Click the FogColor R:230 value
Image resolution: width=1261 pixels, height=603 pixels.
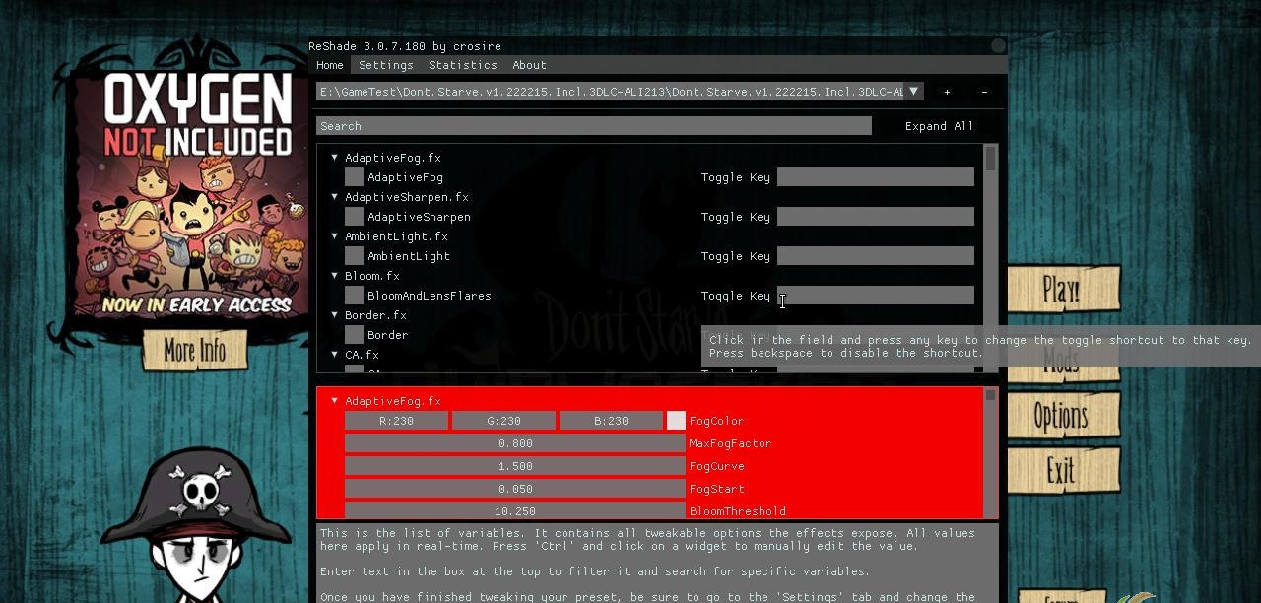coord(397,421)
